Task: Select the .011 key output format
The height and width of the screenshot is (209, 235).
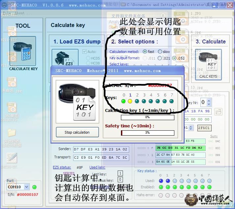Action: click(x=145, y=58)
